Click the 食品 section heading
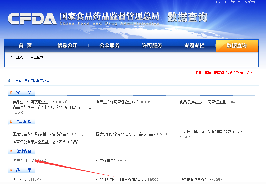Viewport: 266px width, 184px height. coord(24,92)
